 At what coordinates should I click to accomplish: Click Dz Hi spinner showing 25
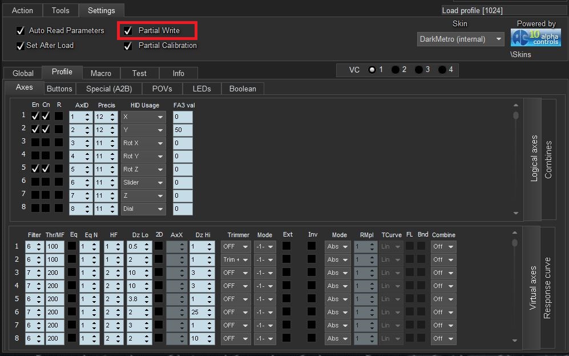pyautogui.click(x=202, y=312)
